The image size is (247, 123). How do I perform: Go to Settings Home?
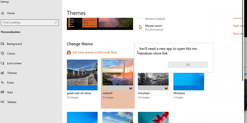point(11,13)
